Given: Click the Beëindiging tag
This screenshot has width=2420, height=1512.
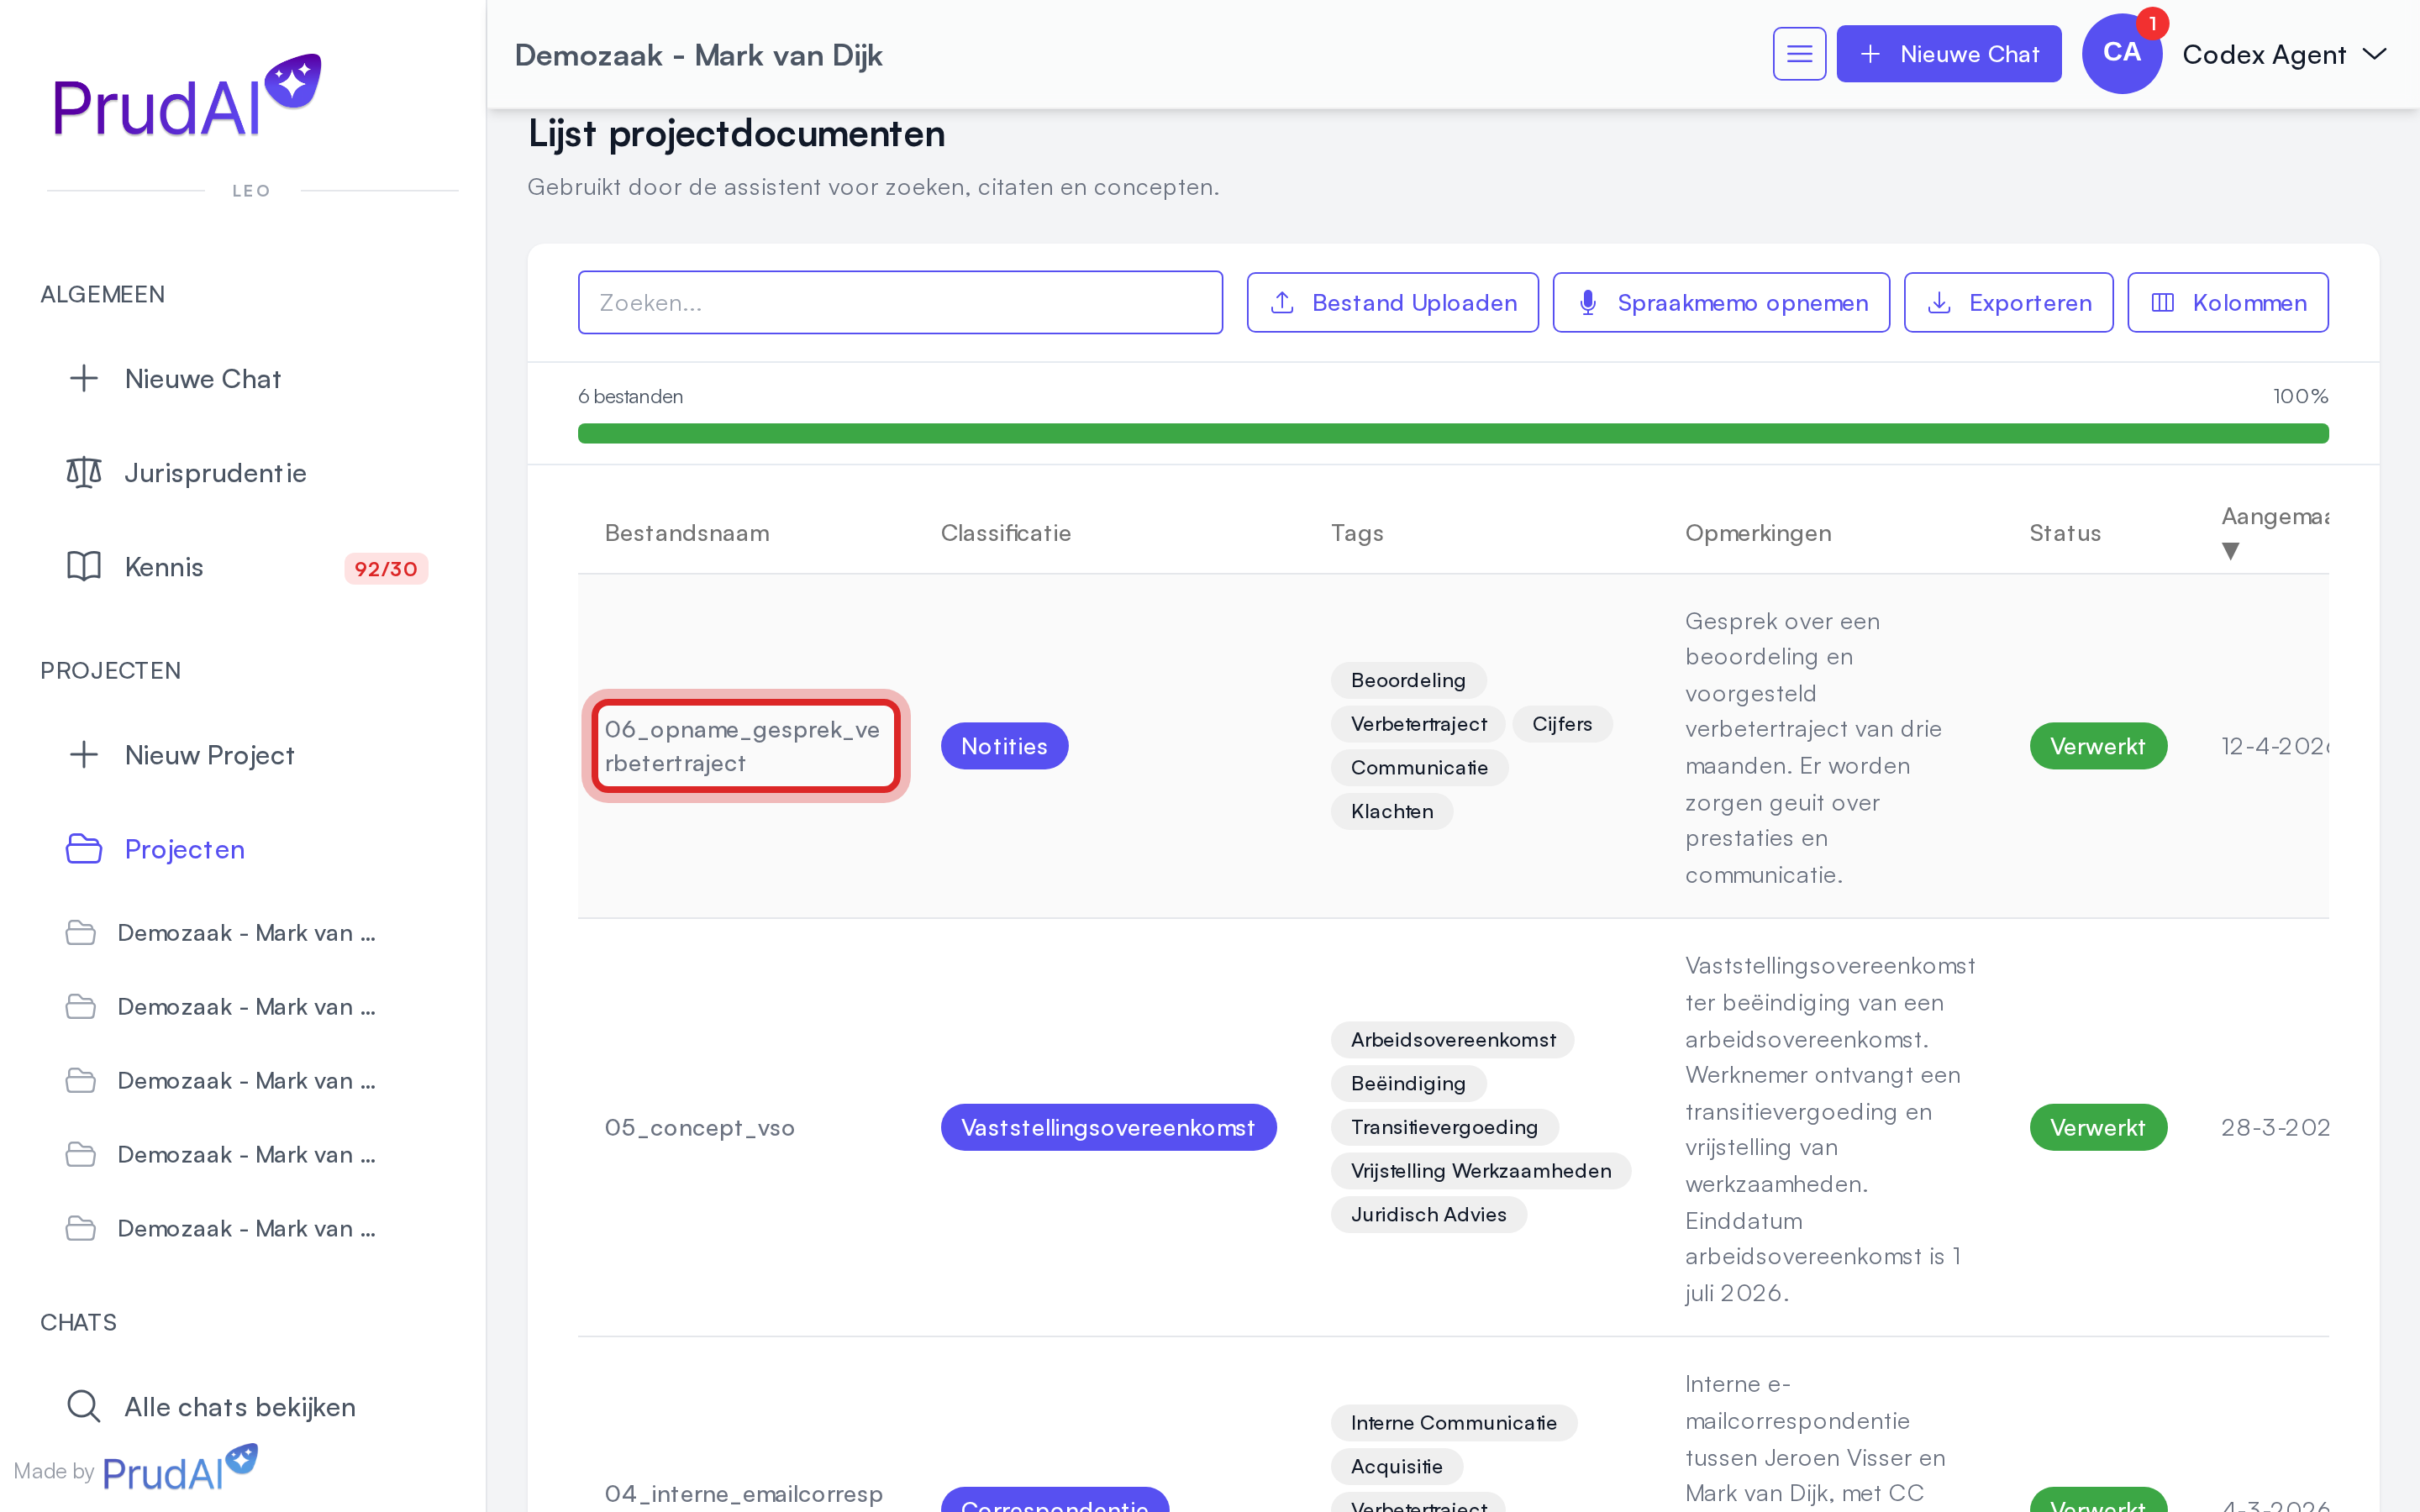Looking at the screenshot, I should pos(1408,1083).
